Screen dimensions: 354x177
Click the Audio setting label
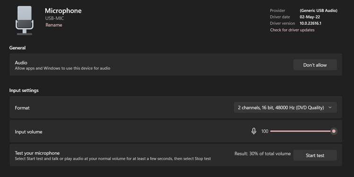(21, 63)
